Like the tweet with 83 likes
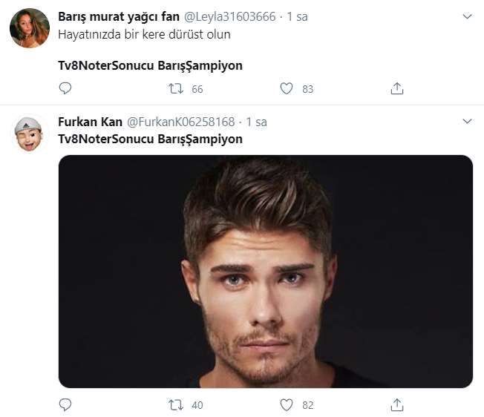 click(287, 88)
